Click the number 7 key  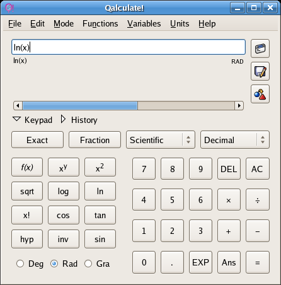[x=144, y=169]
